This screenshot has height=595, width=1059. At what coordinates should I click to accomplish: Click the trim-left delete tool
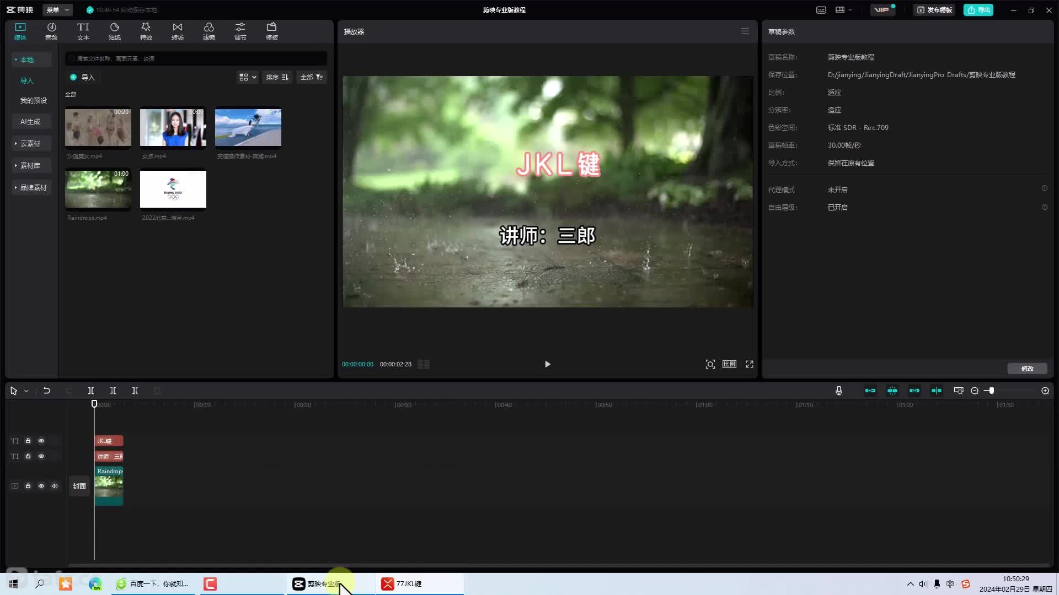113,391
